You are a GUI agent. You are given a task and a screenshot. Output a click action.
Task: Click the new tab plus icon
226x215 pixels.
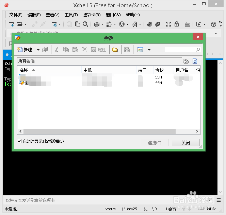pyautogui.click(x=199, y=24)
